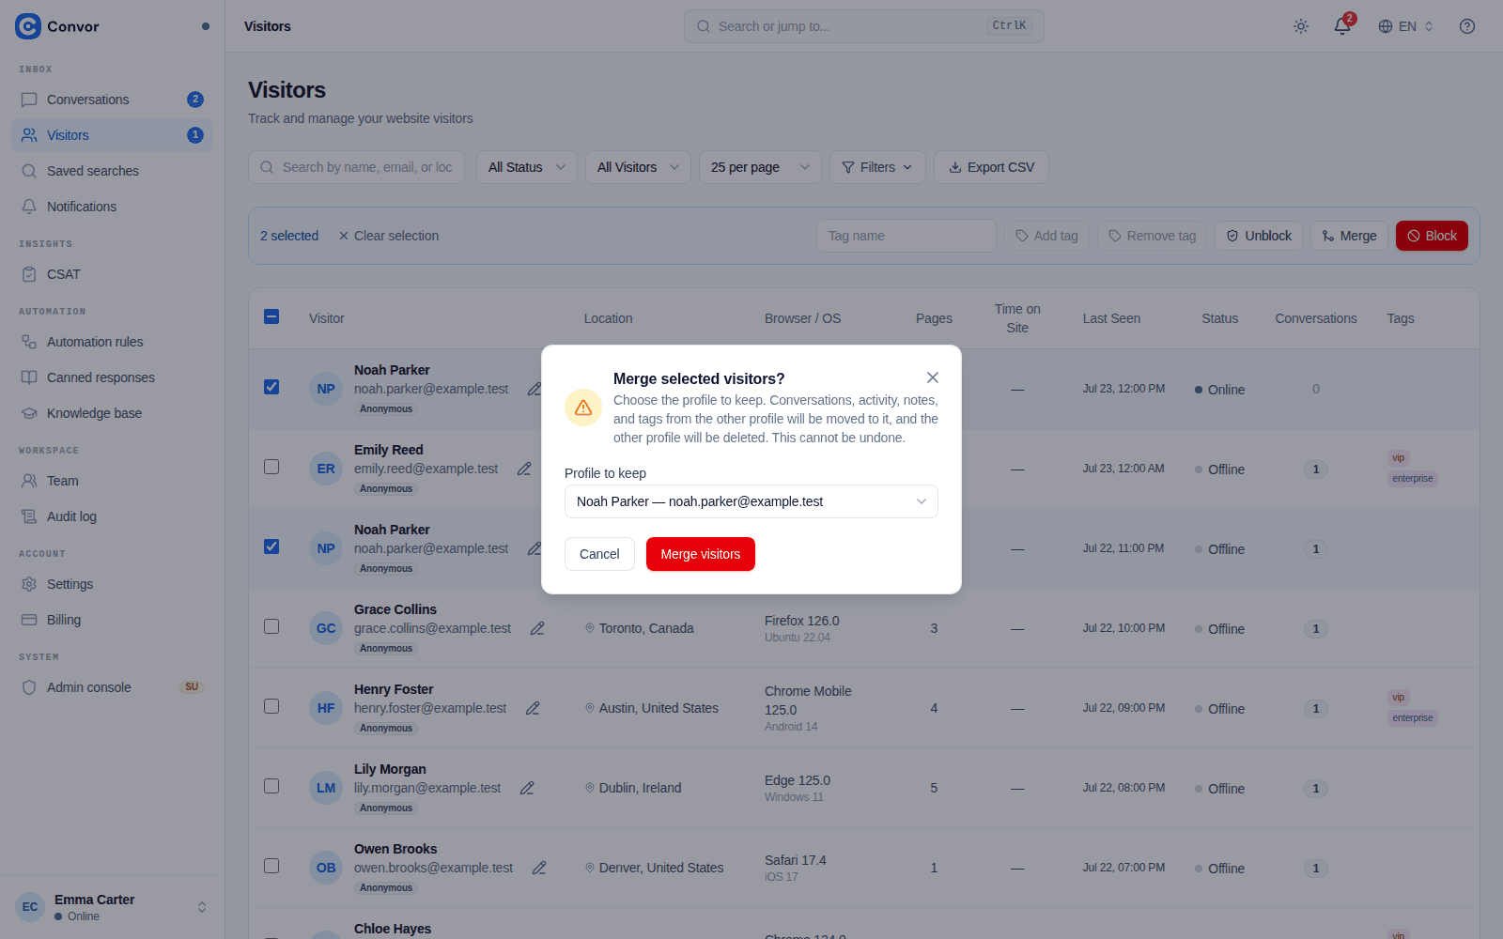Click the warning triangle icon in dialog
This screenshot has width=1503, height=939.
tap(583, 408)
